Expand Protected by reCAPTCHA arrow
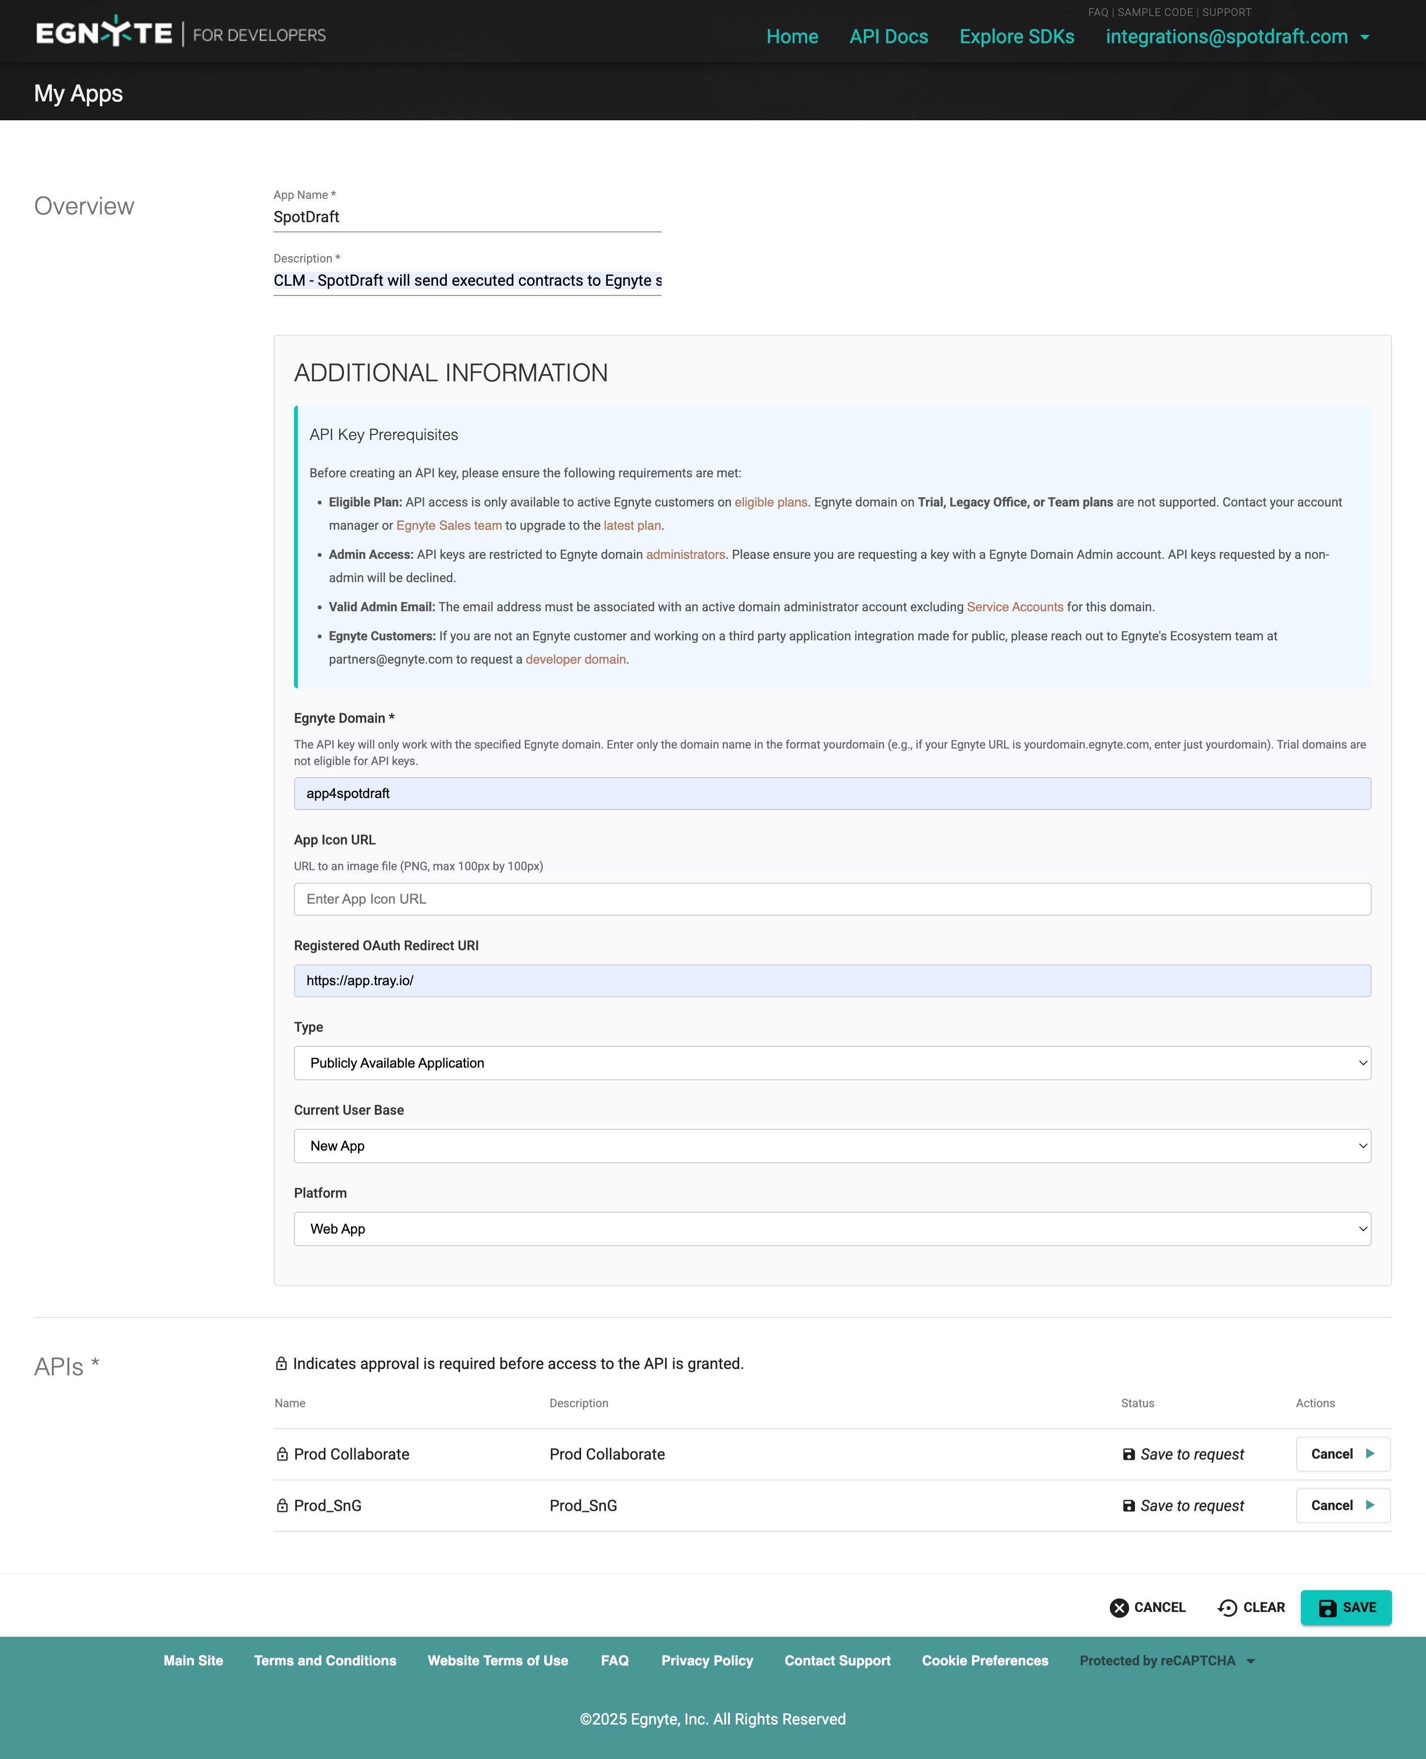The width and height of the screenshot is (1426, 1759). coord(1251,1661)
